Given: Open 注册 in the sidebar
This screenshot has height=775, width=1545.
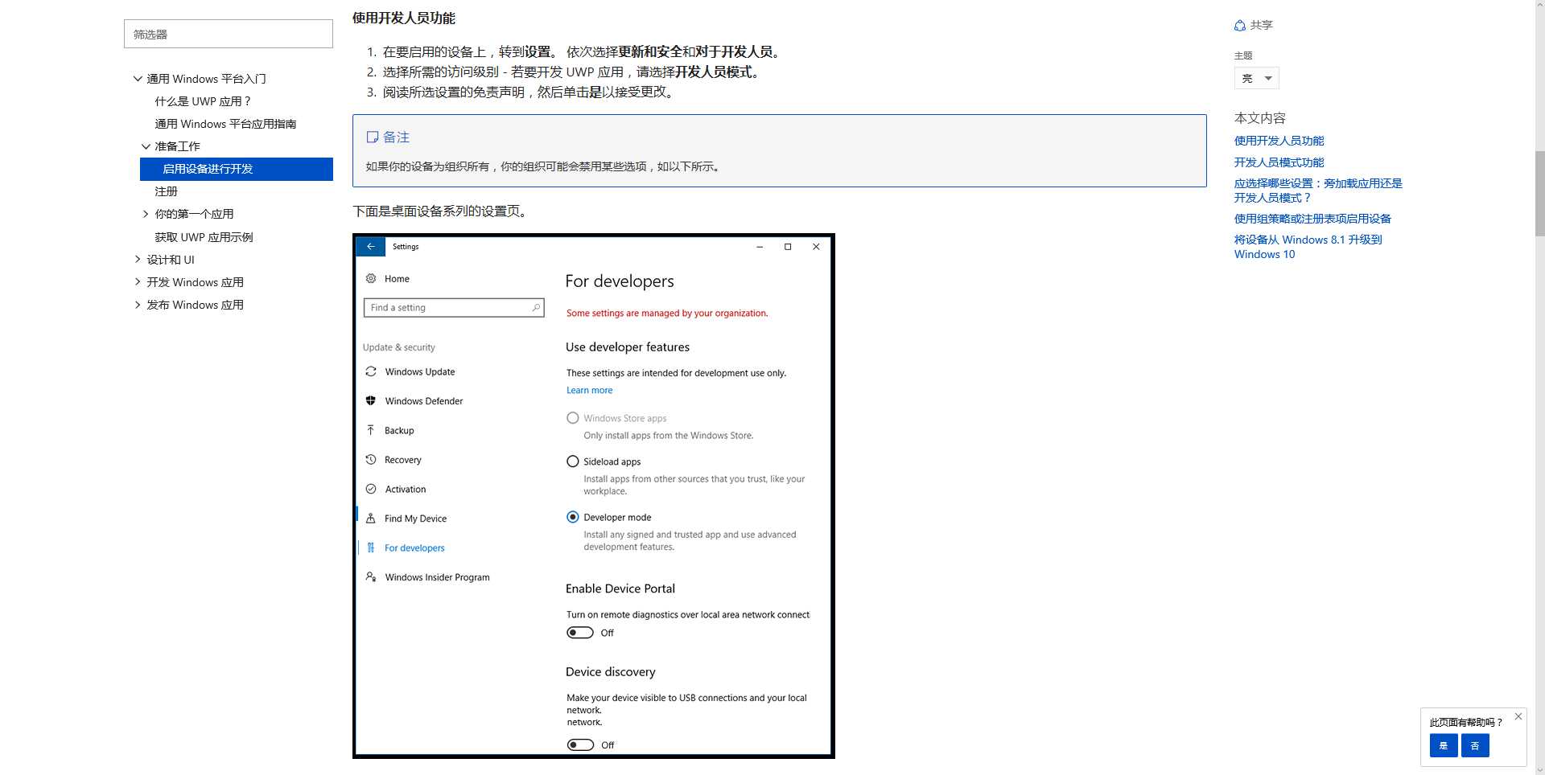Looking at the screenshot, I should pyautogui.click(x=166, y=191).
